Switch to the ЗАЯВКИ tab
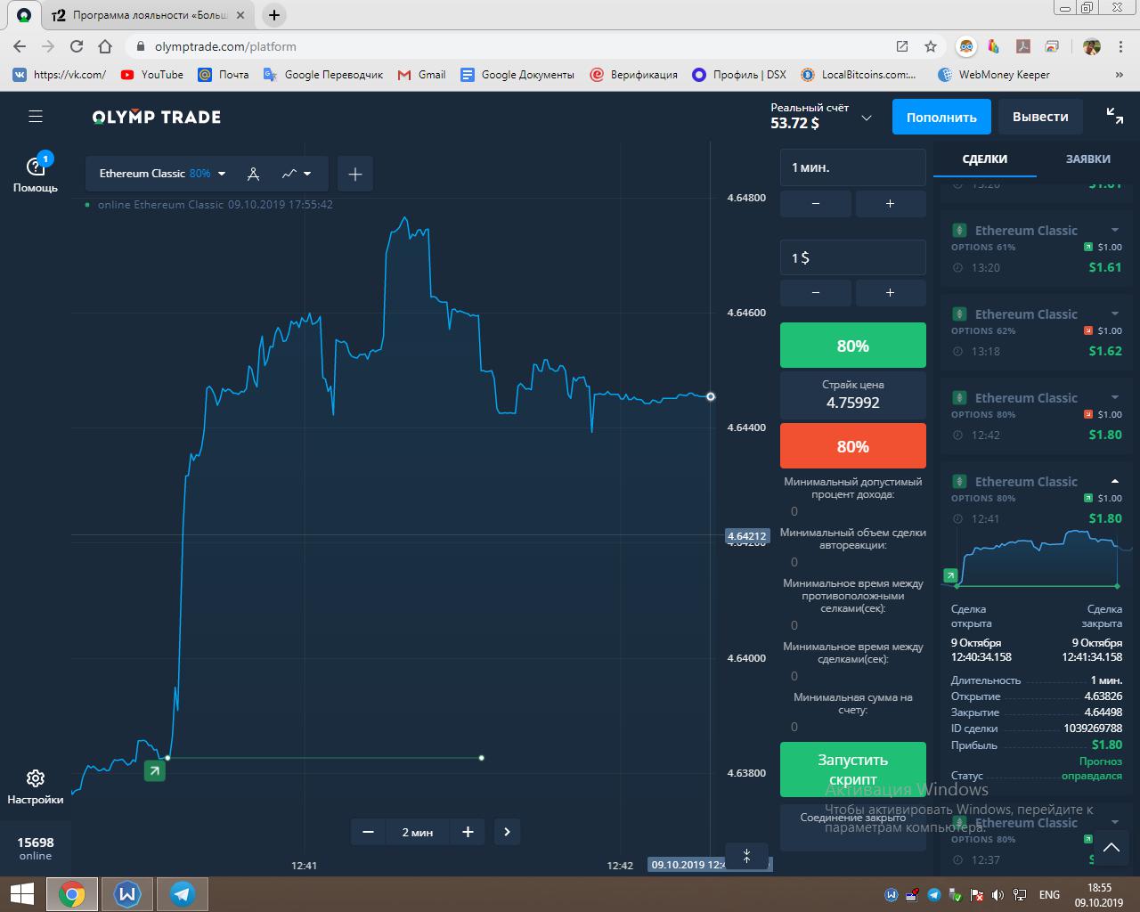 click(x=1087, y=159)
